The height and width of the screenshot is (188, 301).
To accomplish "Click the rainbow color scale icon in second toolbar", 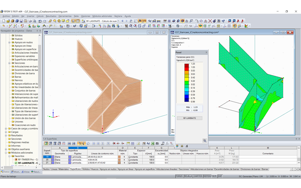I will [246, 26].
